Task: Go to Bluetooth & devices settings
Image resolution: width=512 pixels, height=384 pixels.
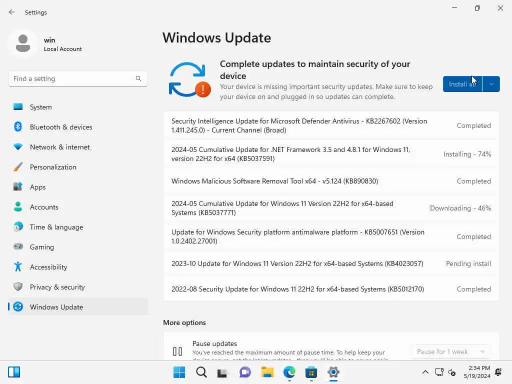Action: pyautogui.click(x=77, y=127)
